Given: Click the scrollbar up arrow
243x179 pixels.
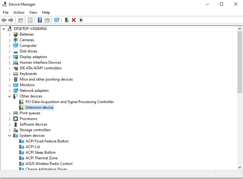Looking at the screenshot, I should [240, 29].
